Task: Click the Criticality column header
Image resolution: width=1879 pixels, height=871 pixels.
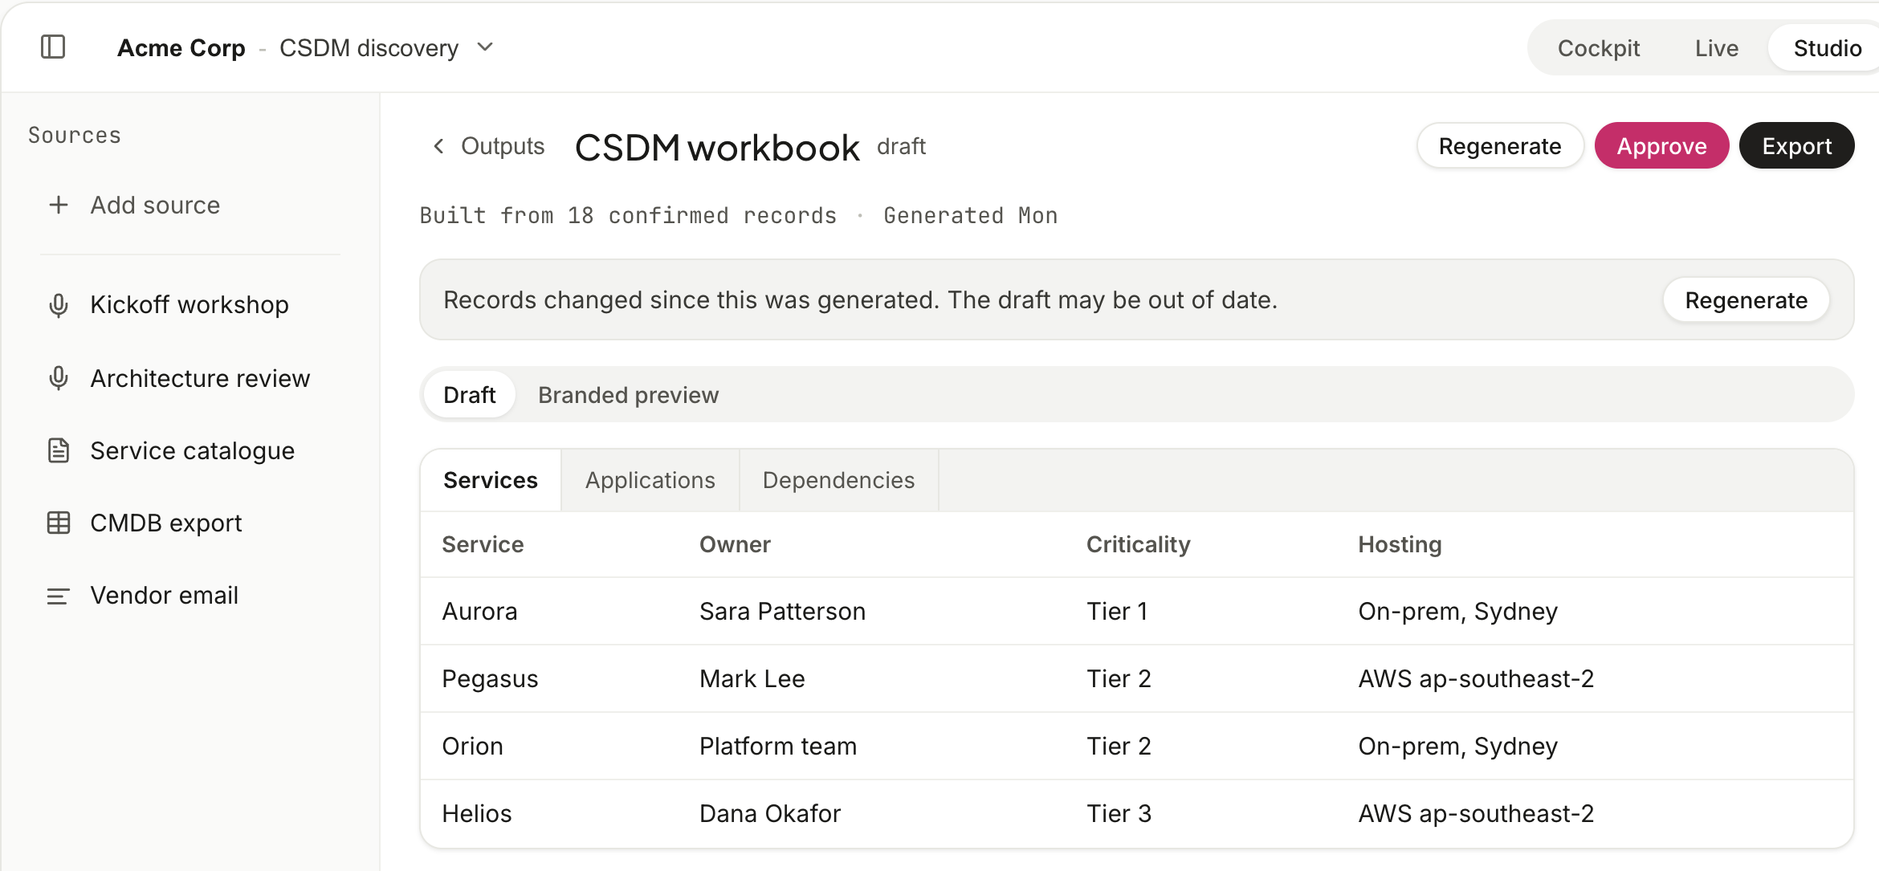Action: [x=1138, y=544]
